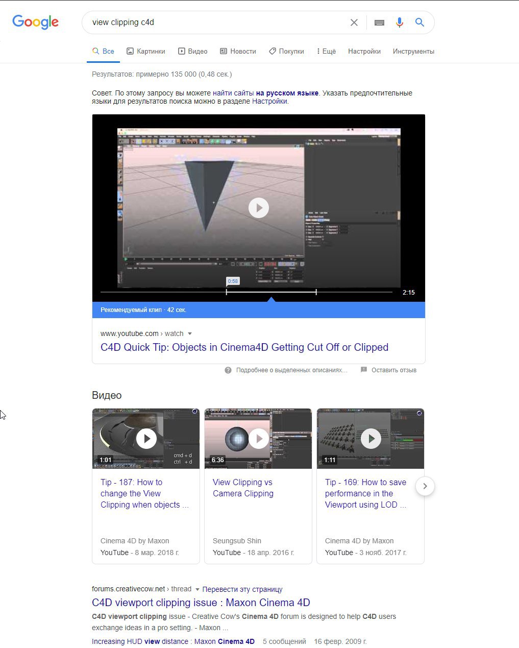Click the help question mark icon

point(228,370)
